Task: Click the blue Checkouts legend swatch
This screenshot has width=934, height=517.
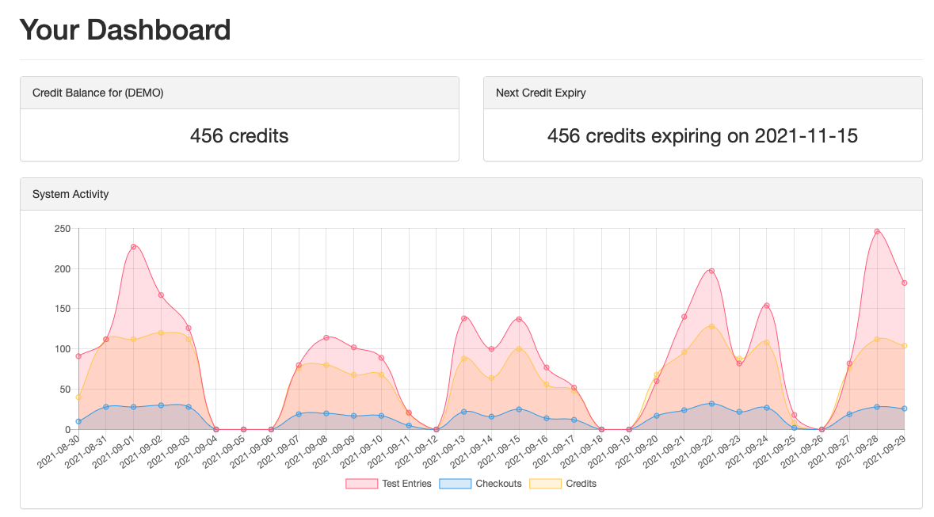Action: point(455,483)
